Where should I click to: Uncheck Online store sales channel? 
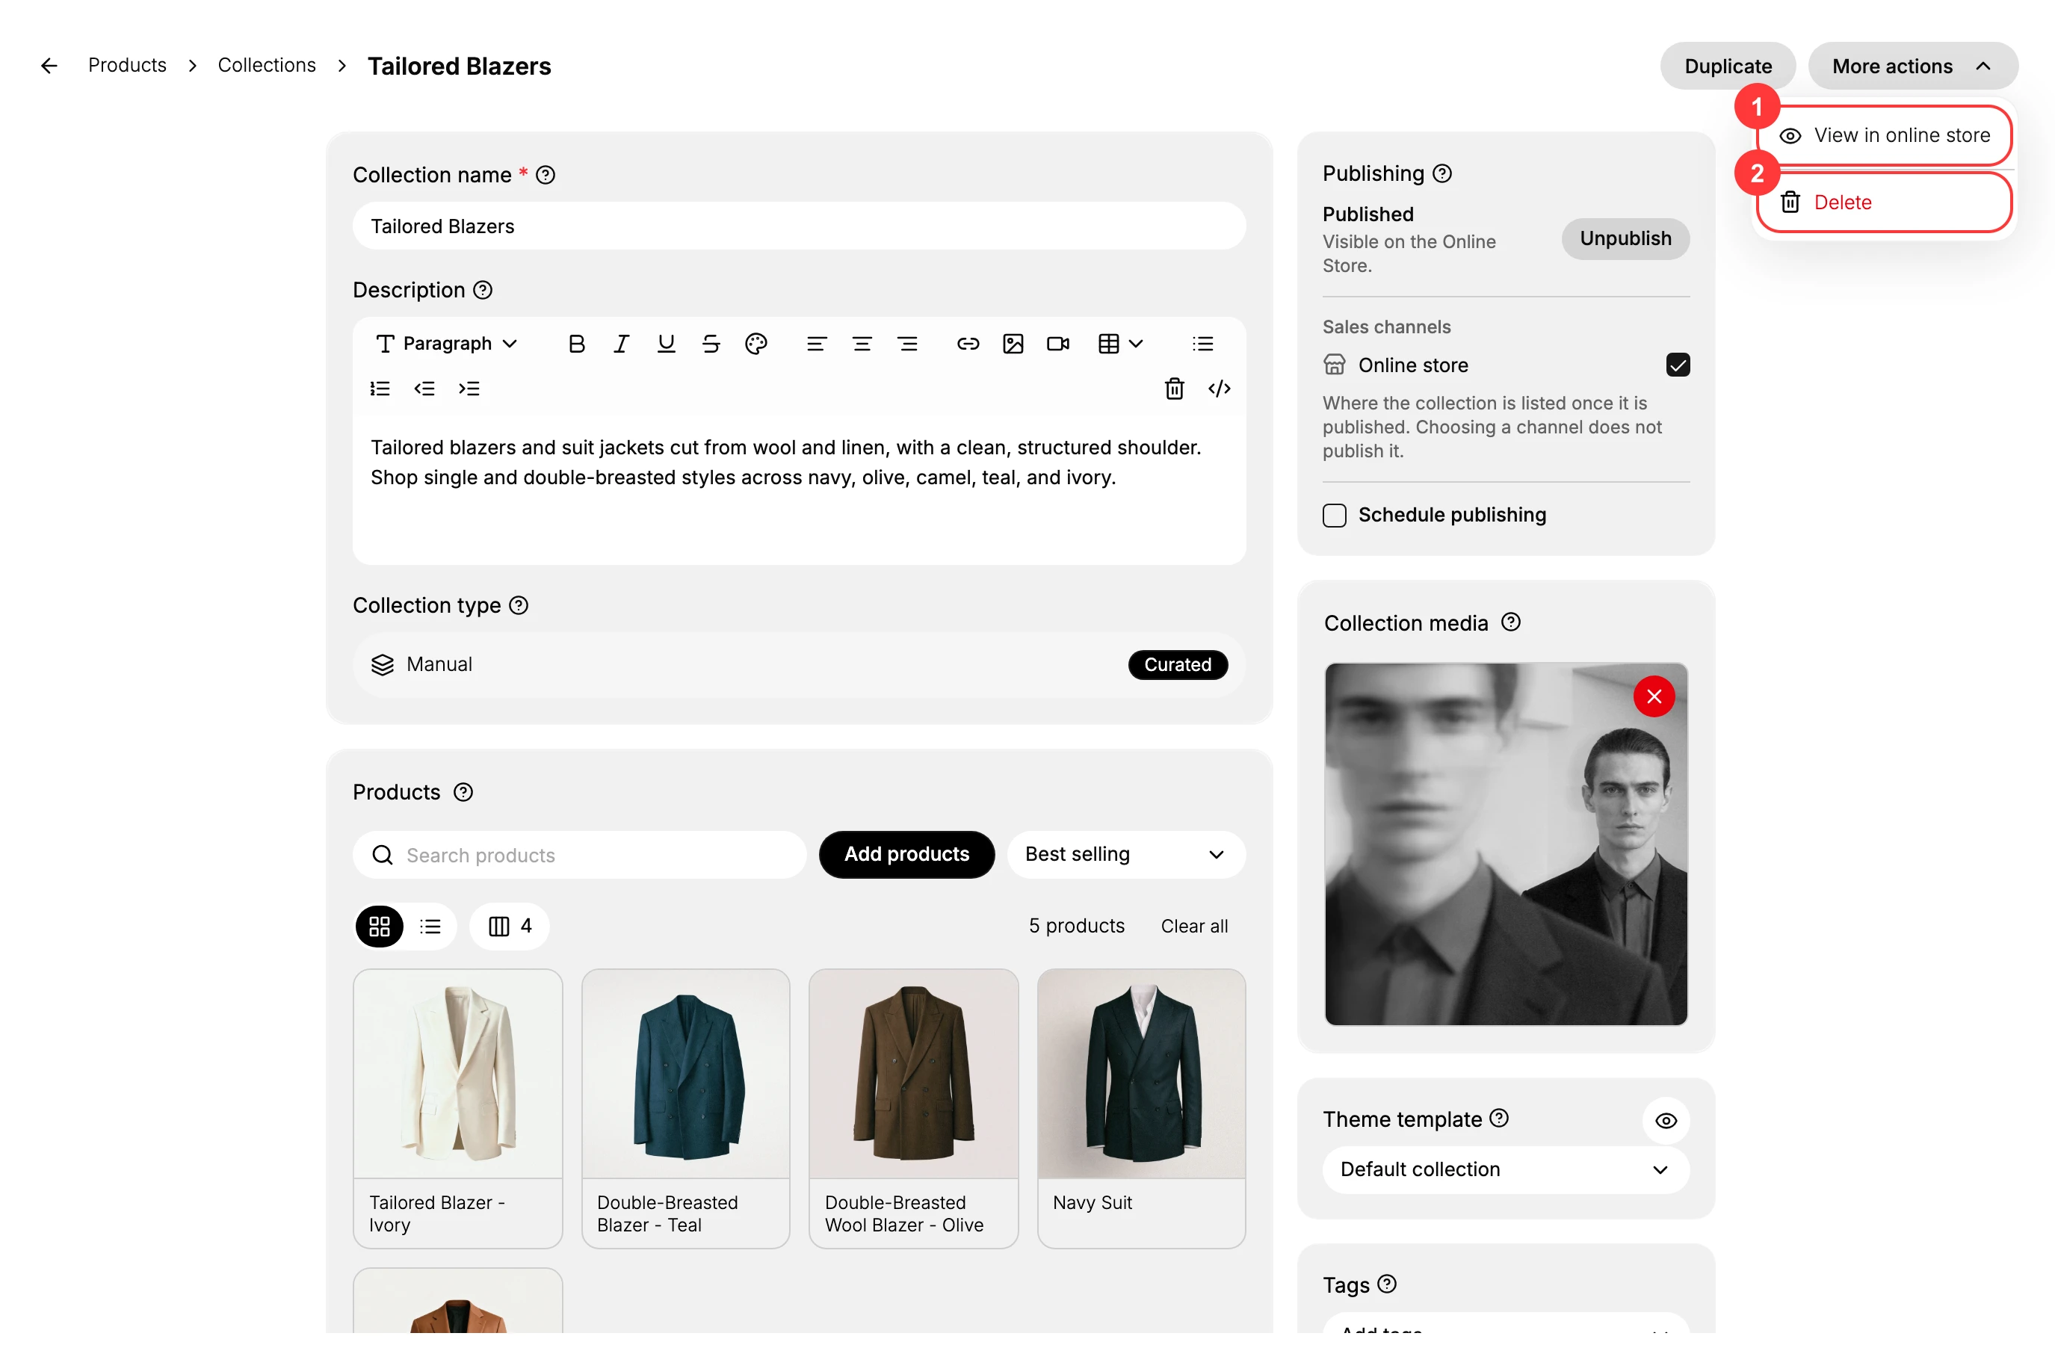(1678, 365)
